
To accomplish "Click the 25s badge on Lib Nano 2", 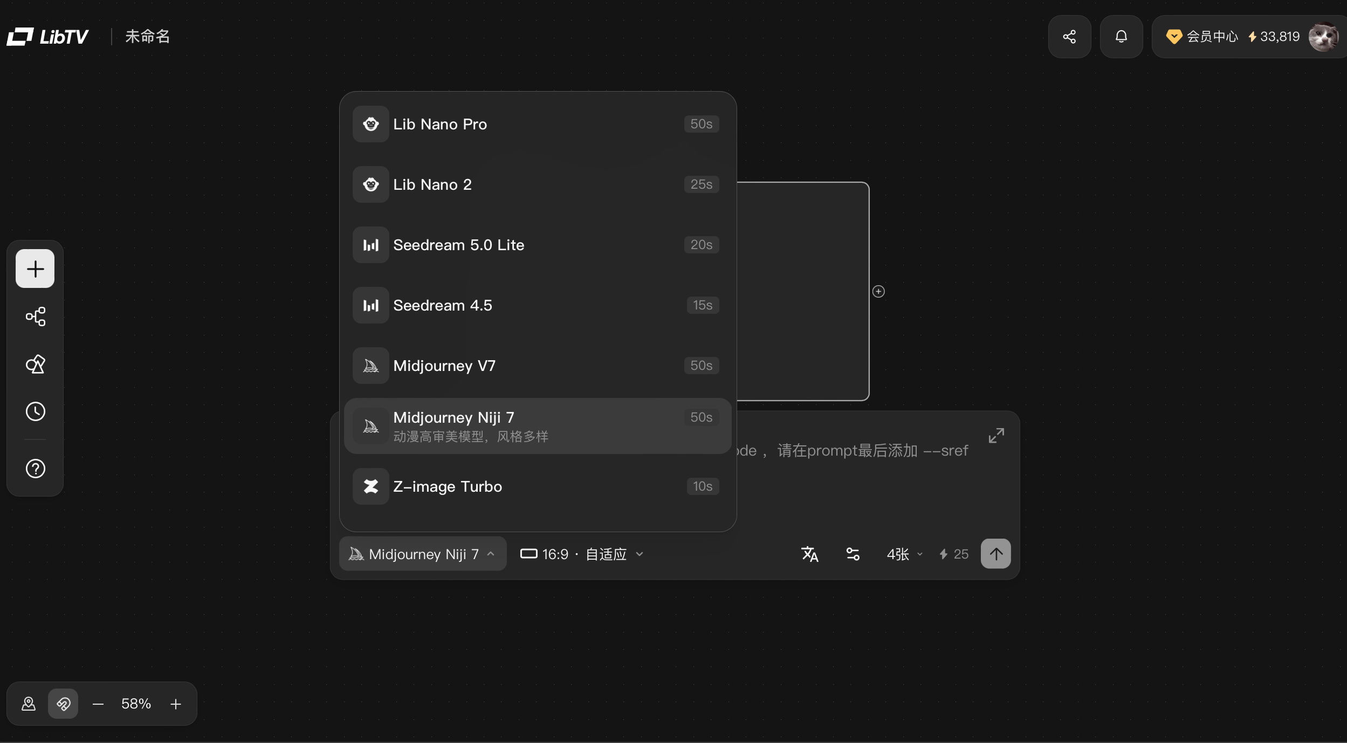I will coord(701,184).
